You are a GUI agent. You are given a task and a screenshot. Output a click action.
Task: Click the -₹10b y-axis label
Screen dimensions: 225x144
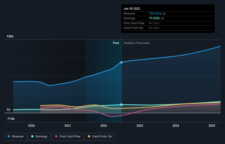click(11, 119)
